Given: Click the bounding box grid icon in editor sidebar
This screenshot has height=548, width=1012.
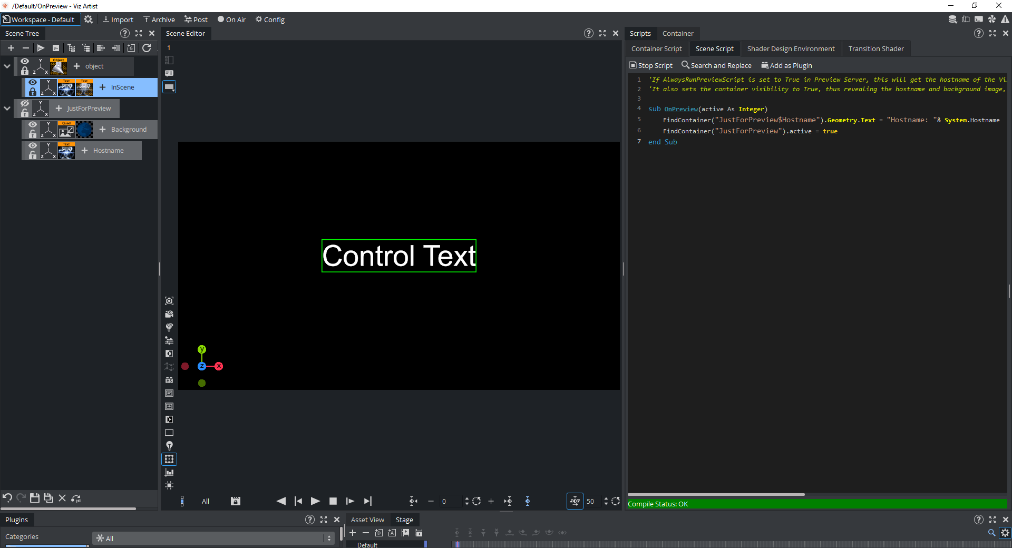Looking at the screenshot, I should pos(169,459).
